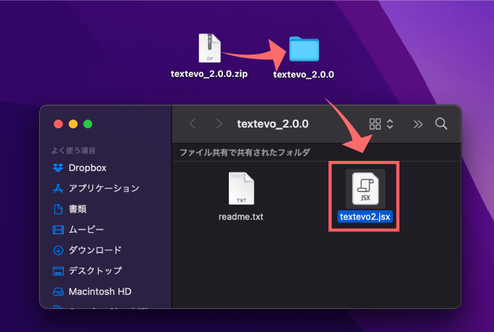
Task: Click the Finder back arrow
Action: 193,124
